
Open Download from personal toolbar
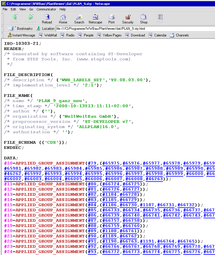point(135,35)
